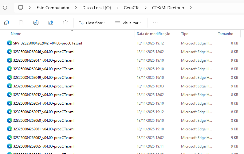The image size is (244, 154).
Task: Sort by Nome column header
Action: coord(16,34)
